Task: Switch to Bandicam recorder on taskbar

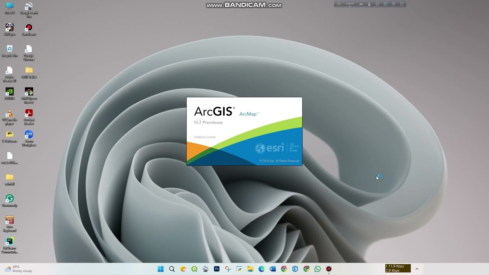Action: tap(329, 269)
